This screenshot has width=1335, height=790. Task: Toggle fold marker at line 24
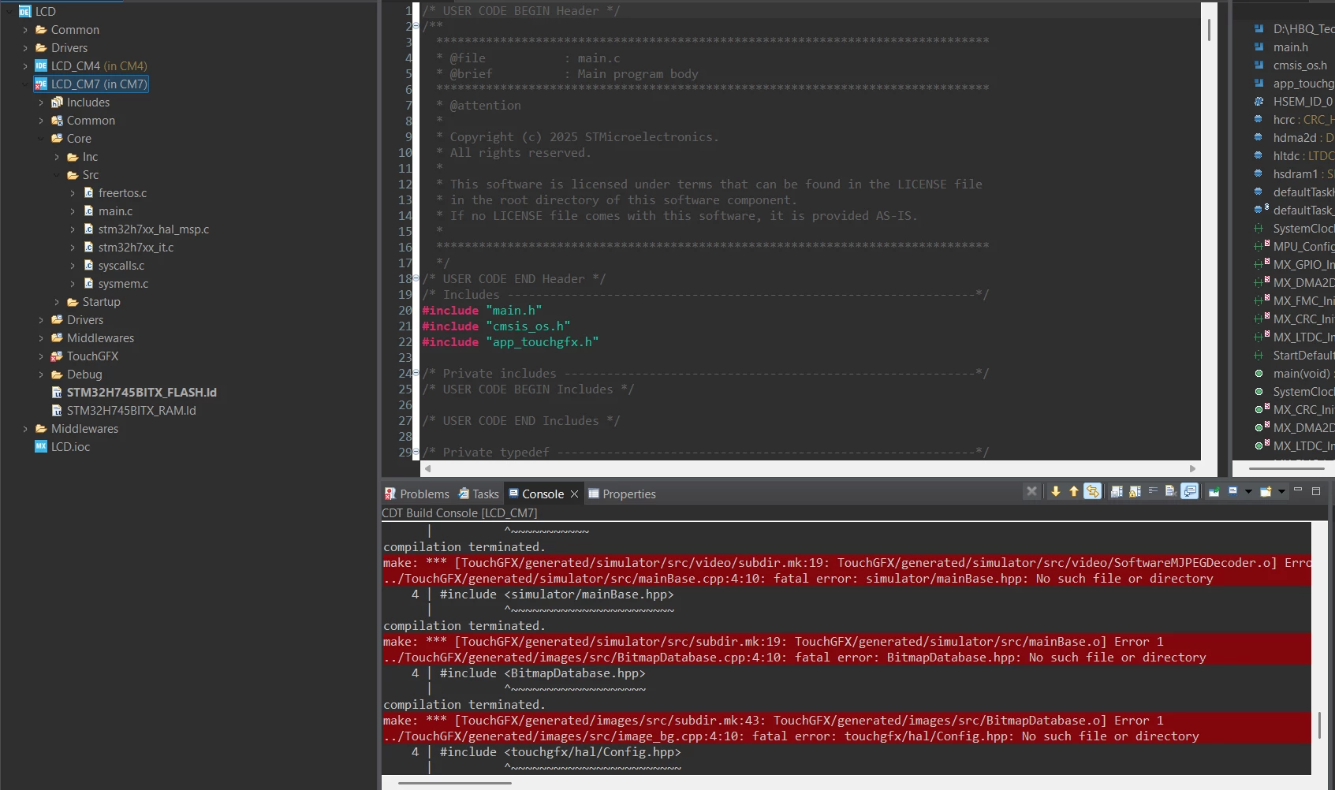[x=416, y=374]
